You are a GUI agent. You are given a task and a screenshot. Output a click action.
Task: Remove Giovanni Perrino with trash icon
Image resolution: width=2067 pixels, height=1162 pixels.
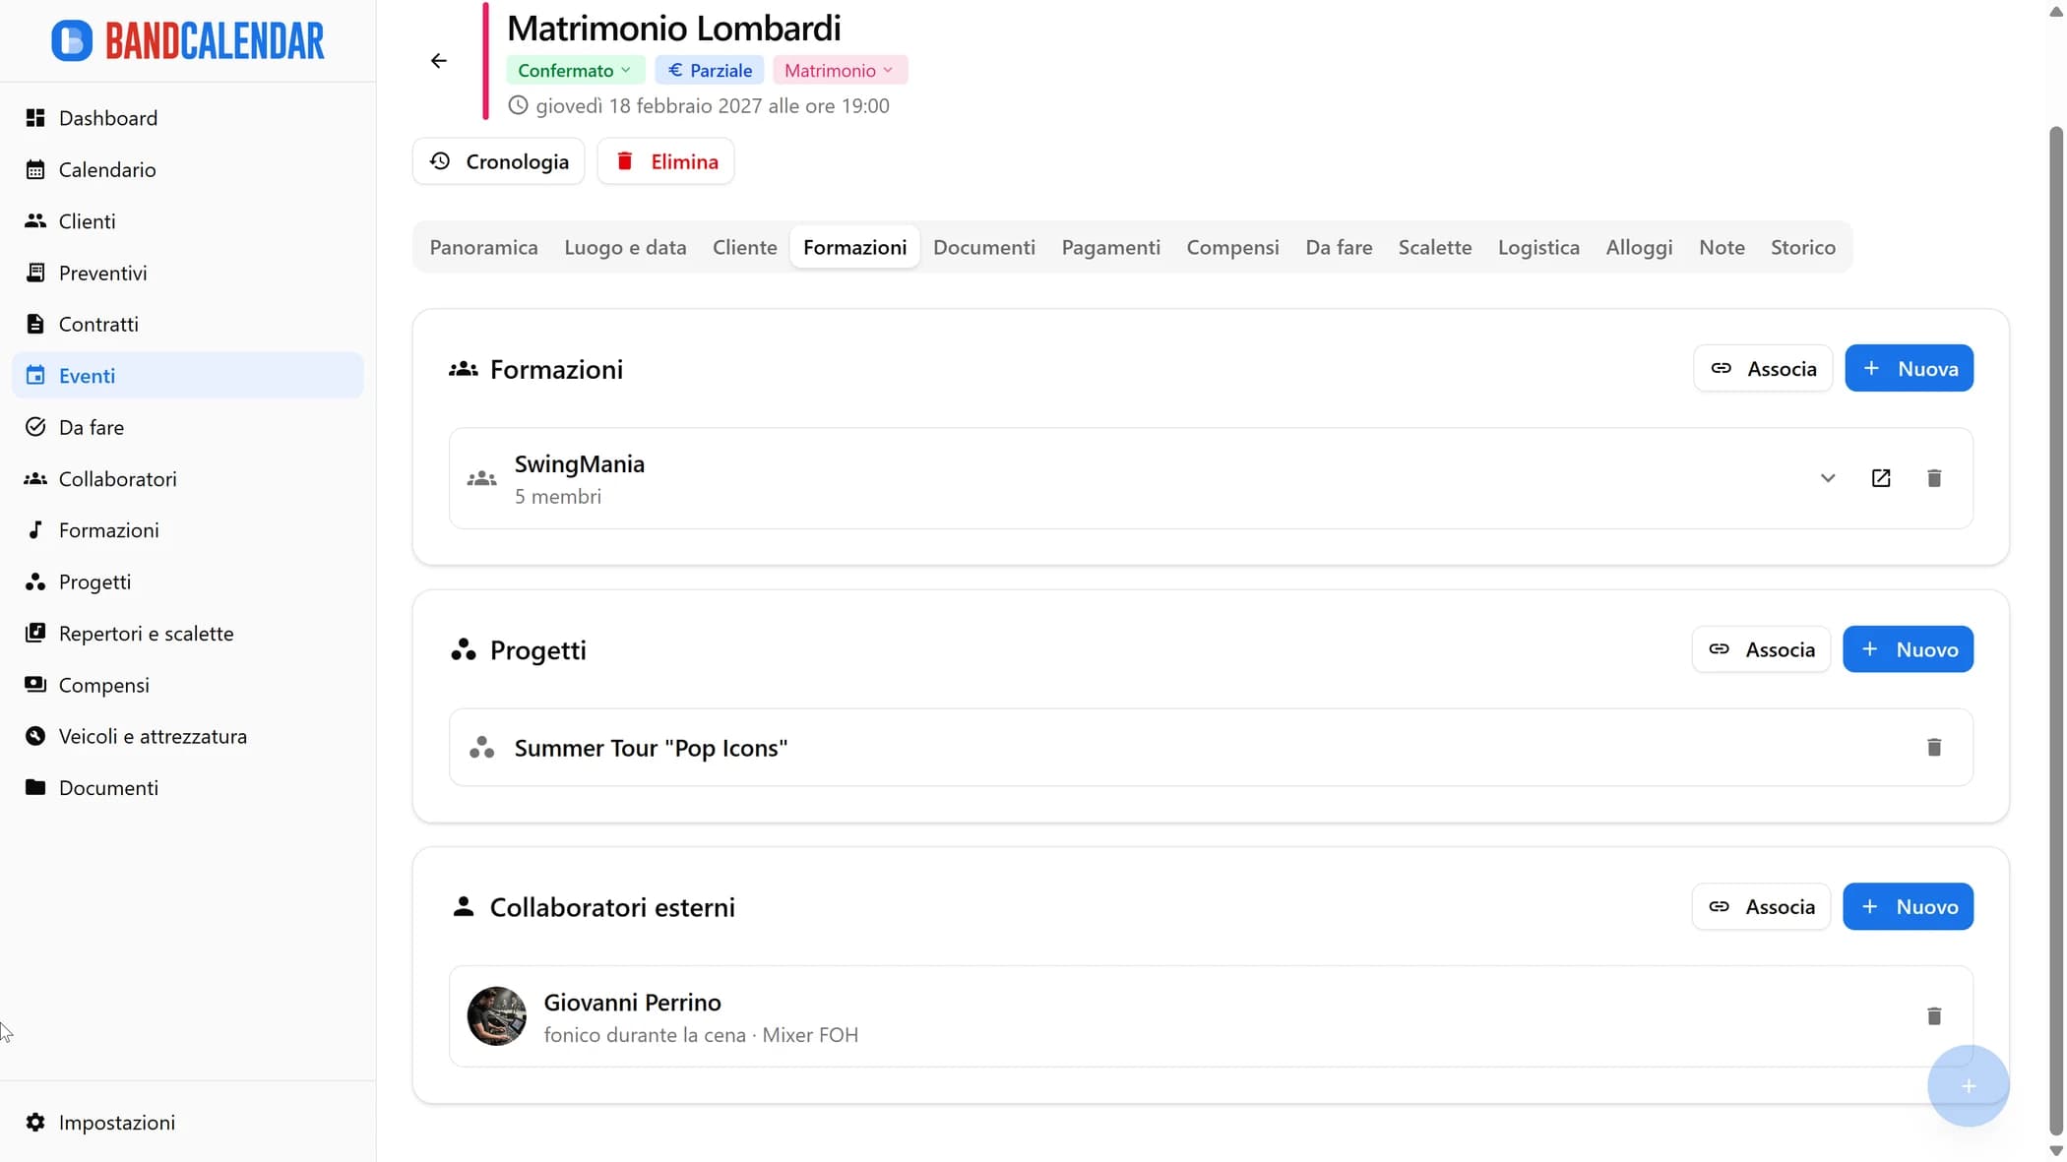[x=1933, y=1016]
